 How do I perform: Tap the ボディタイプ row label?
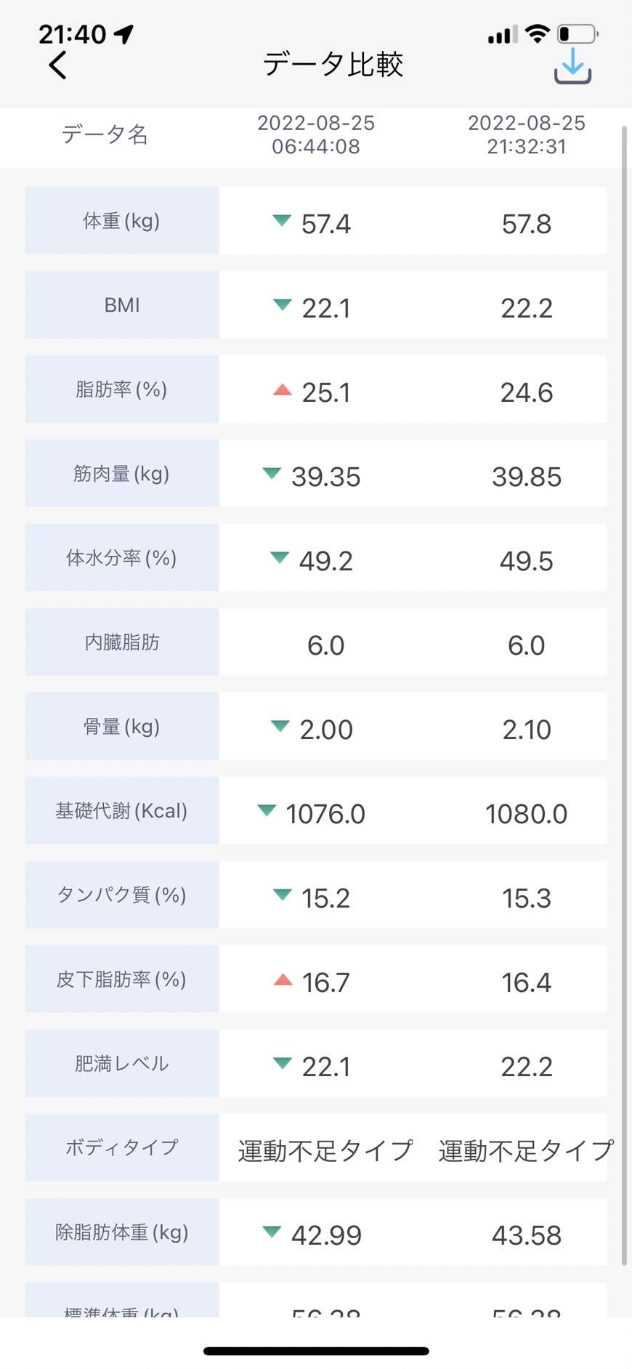[122, 1147]
